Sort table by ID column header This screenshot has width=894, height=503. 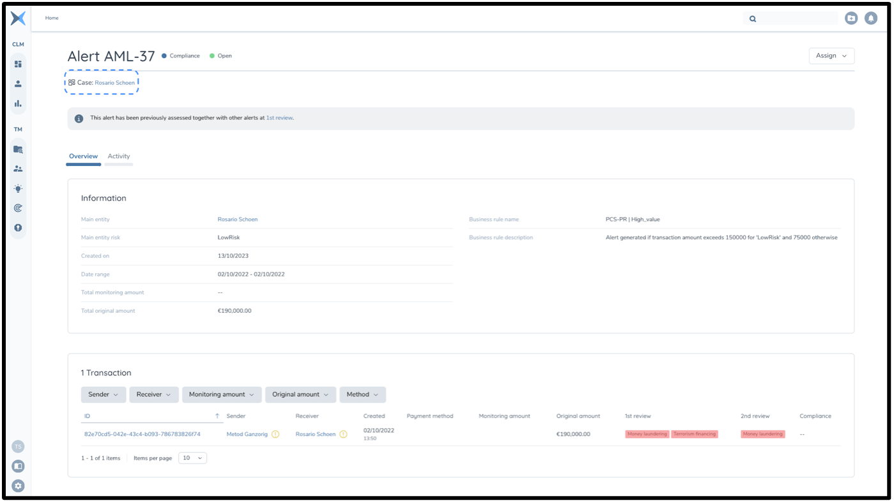pos(88,416)
